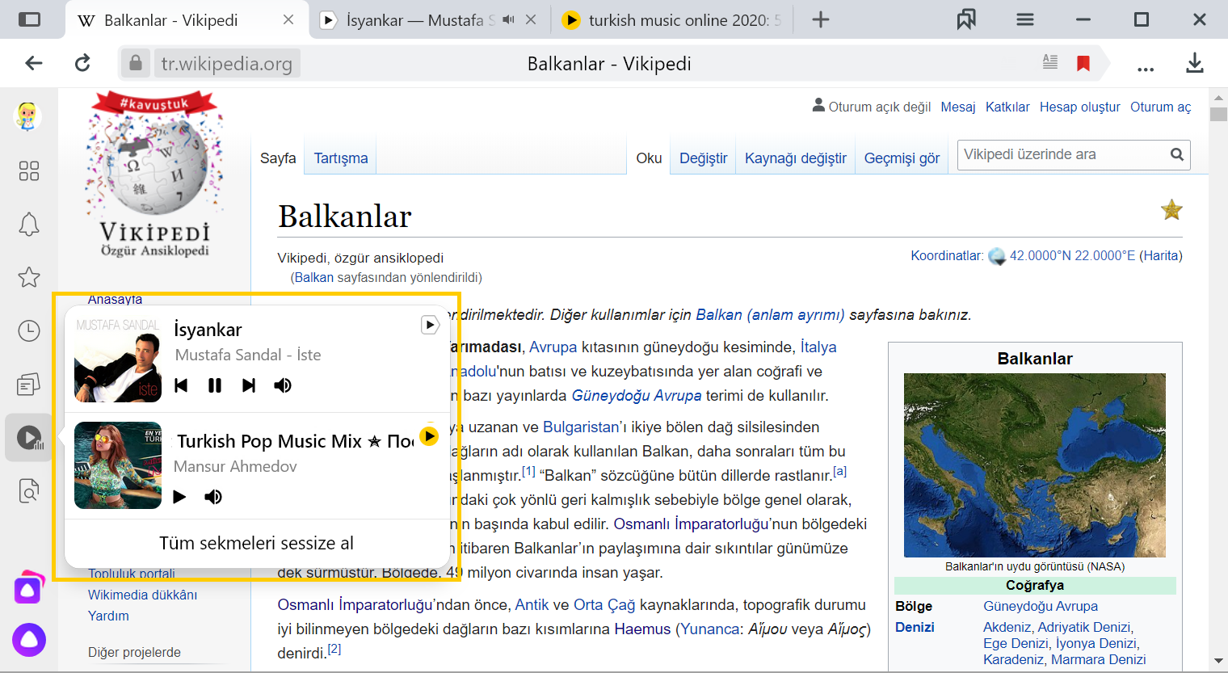Close the Balkanlar - Vikipedi tab

tap(288, 19)
